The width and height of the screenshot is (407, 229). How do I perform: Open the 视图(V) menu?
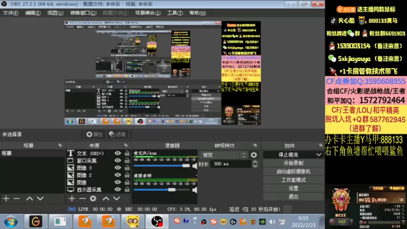pyautogui.click(x=55, y=13)
